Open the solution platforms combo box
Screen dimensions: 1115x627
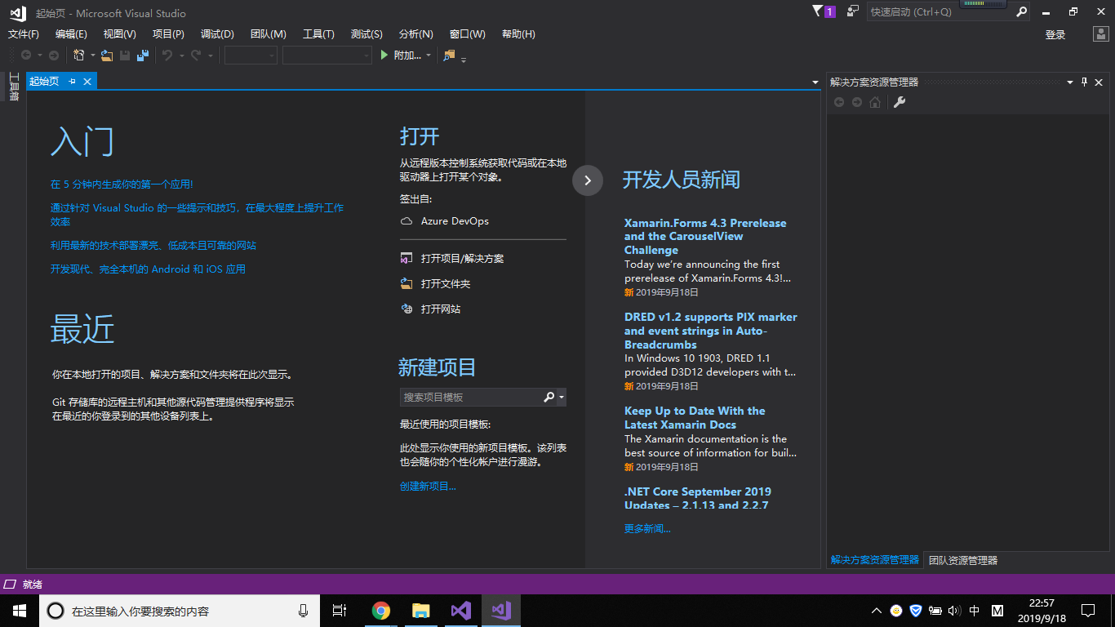[327, 56]
